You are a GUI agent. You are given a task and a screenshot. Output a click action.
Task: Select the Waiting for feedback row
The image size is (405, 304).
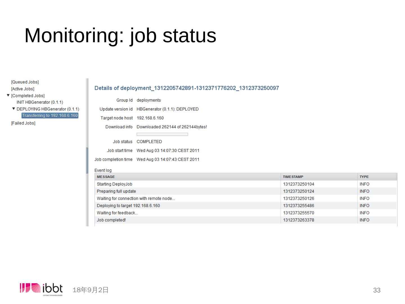coord(117,213)
